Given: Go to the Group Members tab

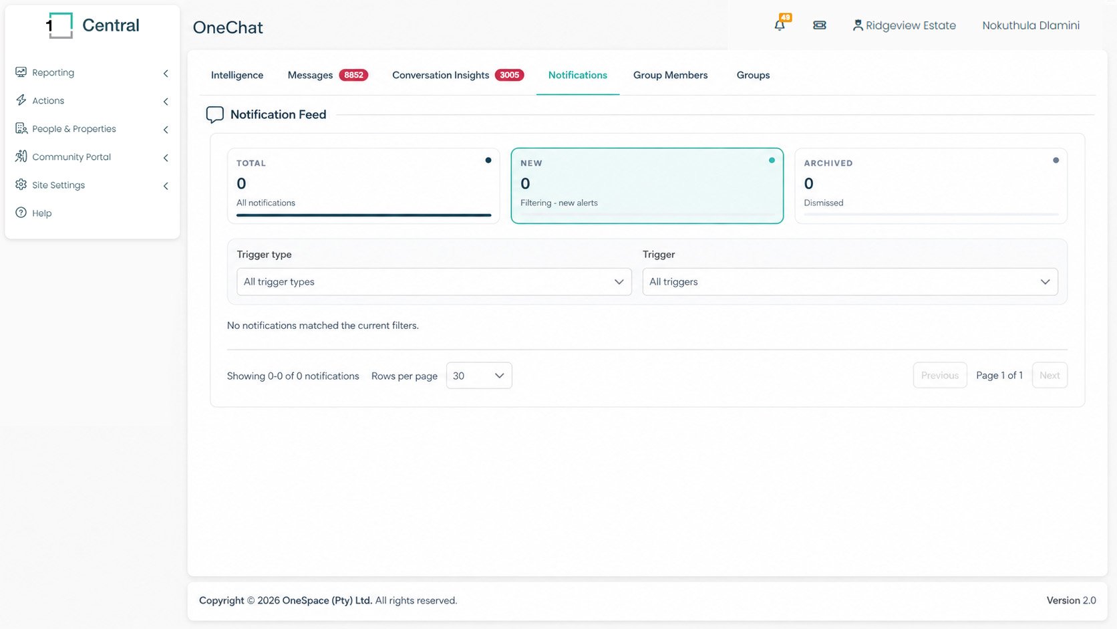Looking at the screenshot, I should click(x=671, y=75).
